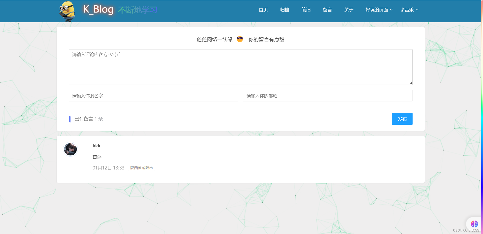Image resolution: width=483 pixels, height=234 pixels.
Task: Click the 你的留言有点甜 heading text
Action: coord(266,39)
